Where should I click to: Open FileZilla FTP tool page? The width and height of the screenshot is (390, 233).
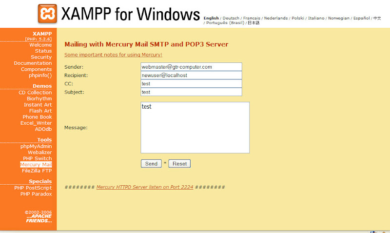[37, 171]
